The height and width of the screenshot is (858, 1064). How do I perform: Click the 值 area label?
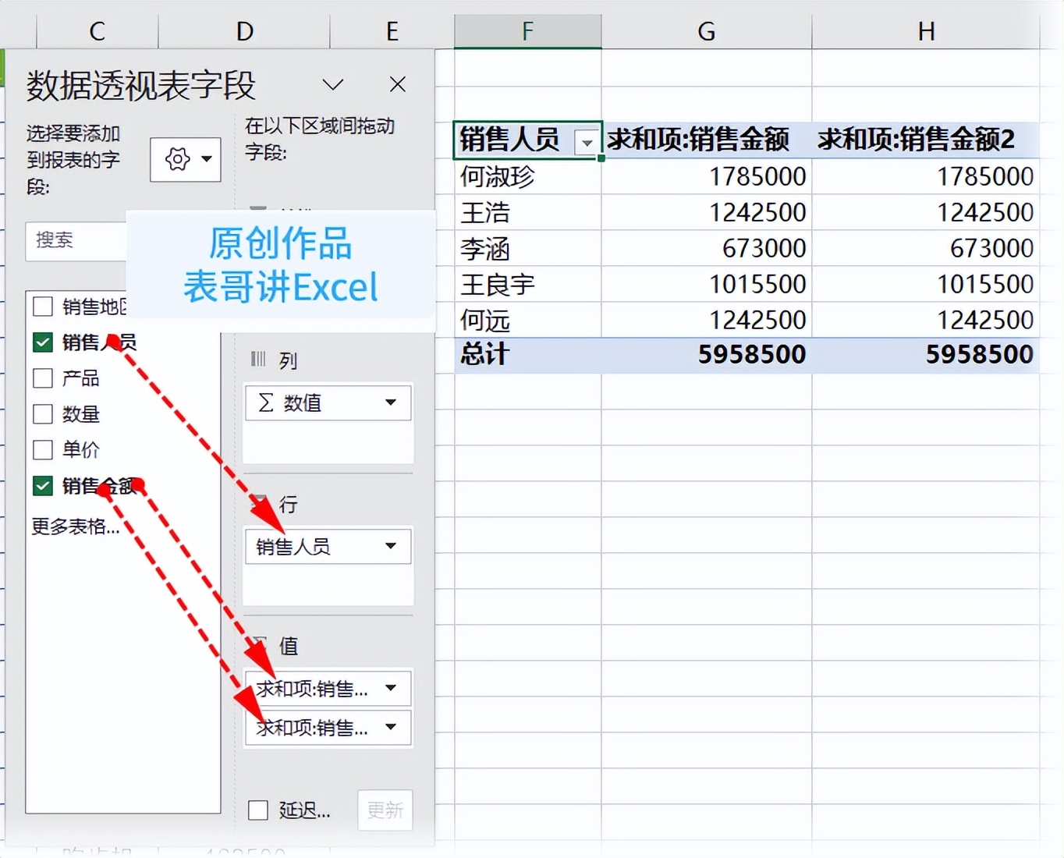click(289, 646)
